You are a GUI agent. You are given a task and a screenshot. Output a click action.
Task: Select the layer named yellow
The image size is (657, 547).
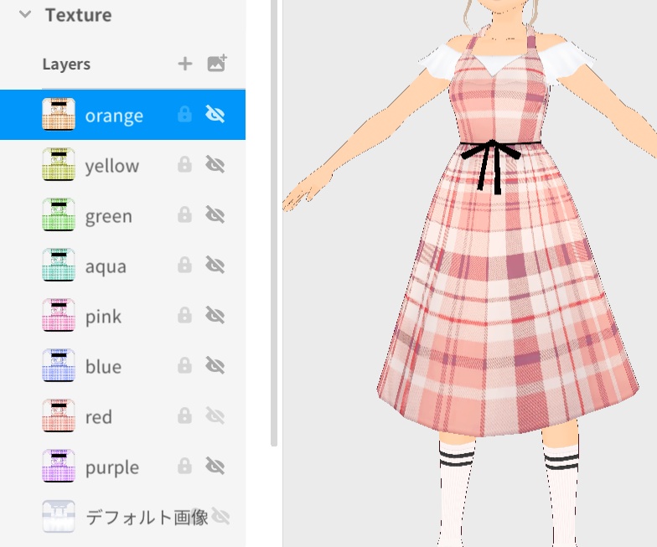112,166
